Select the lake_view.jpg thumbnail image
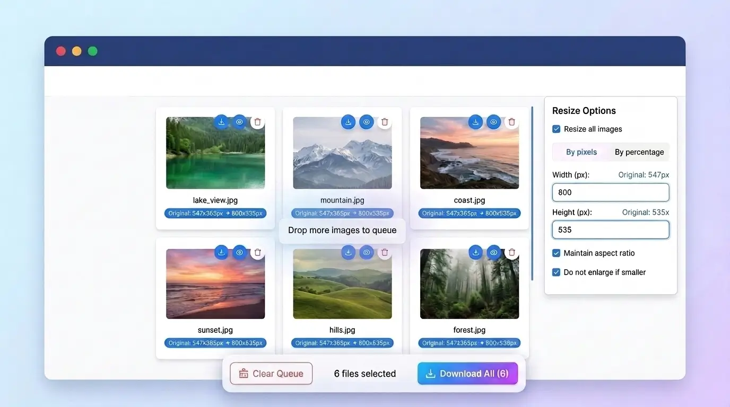Image resolution: width=730 pixels, height=407 pixels. pos(215,153)
